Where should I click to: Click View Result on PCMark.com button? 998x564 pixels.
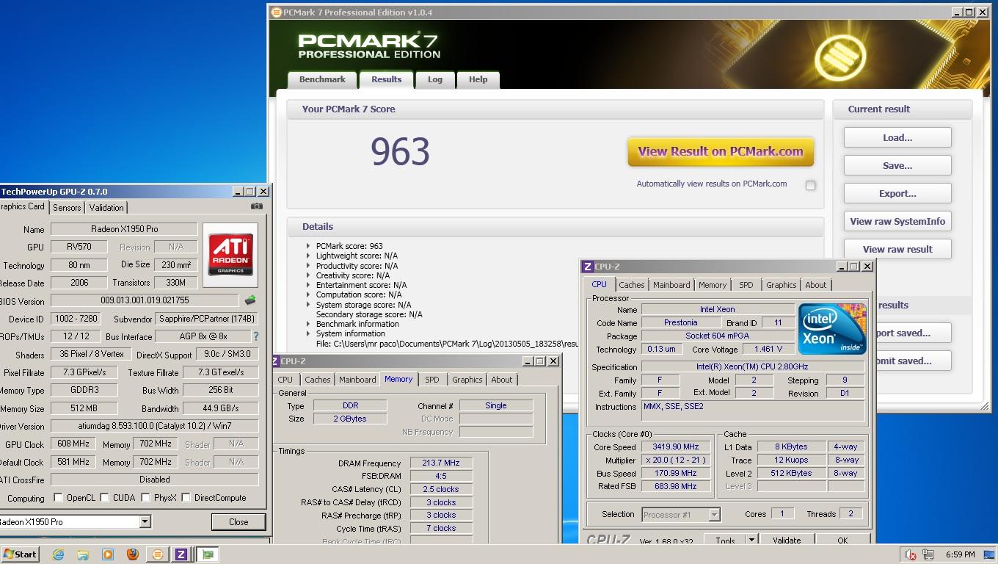pyautogui.click(x=721, y=152)
